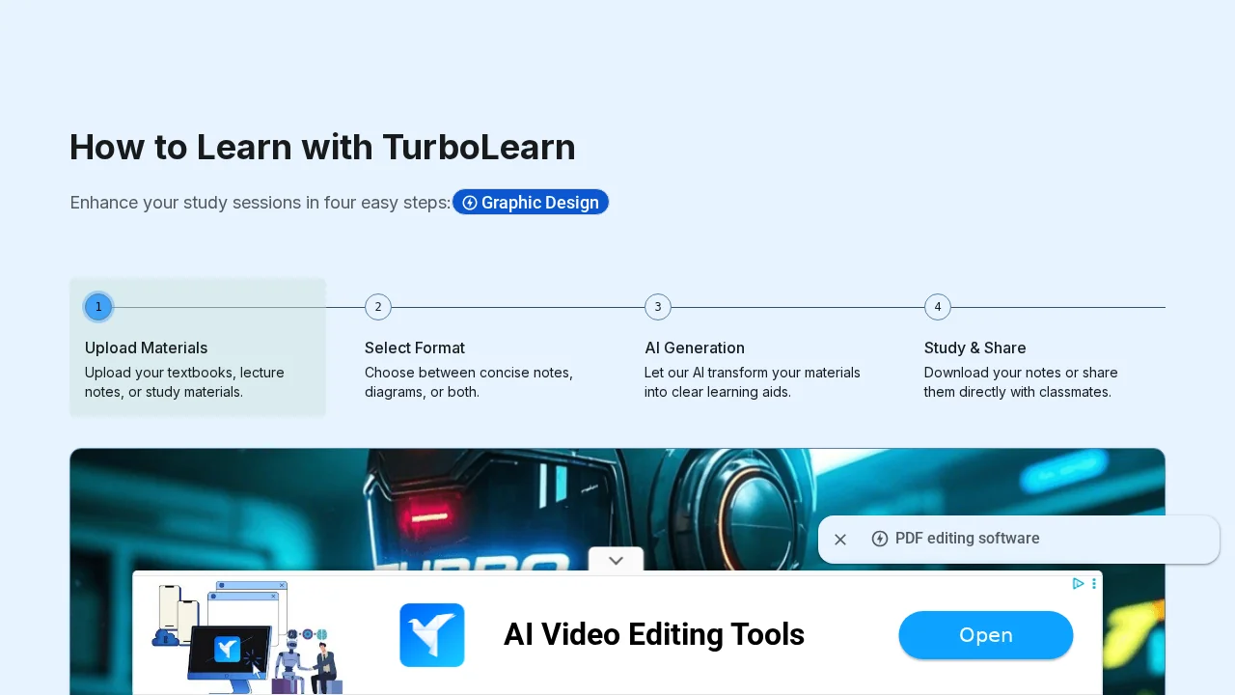Click the PDF editing software text
The image size is (1235, 695).
point(968,539)
